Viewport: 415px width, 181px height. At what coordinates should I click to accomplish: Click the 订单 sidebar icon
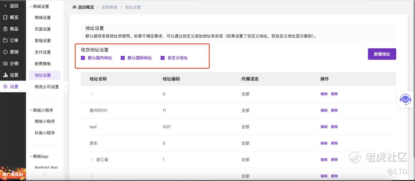pos(5,40)
